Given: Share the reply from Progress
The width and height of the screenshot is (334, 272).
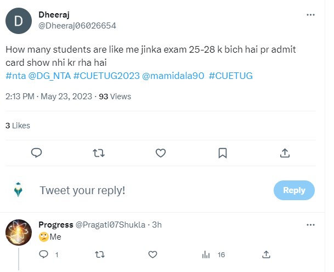Looking at the screenshot, I should point(265,254).
